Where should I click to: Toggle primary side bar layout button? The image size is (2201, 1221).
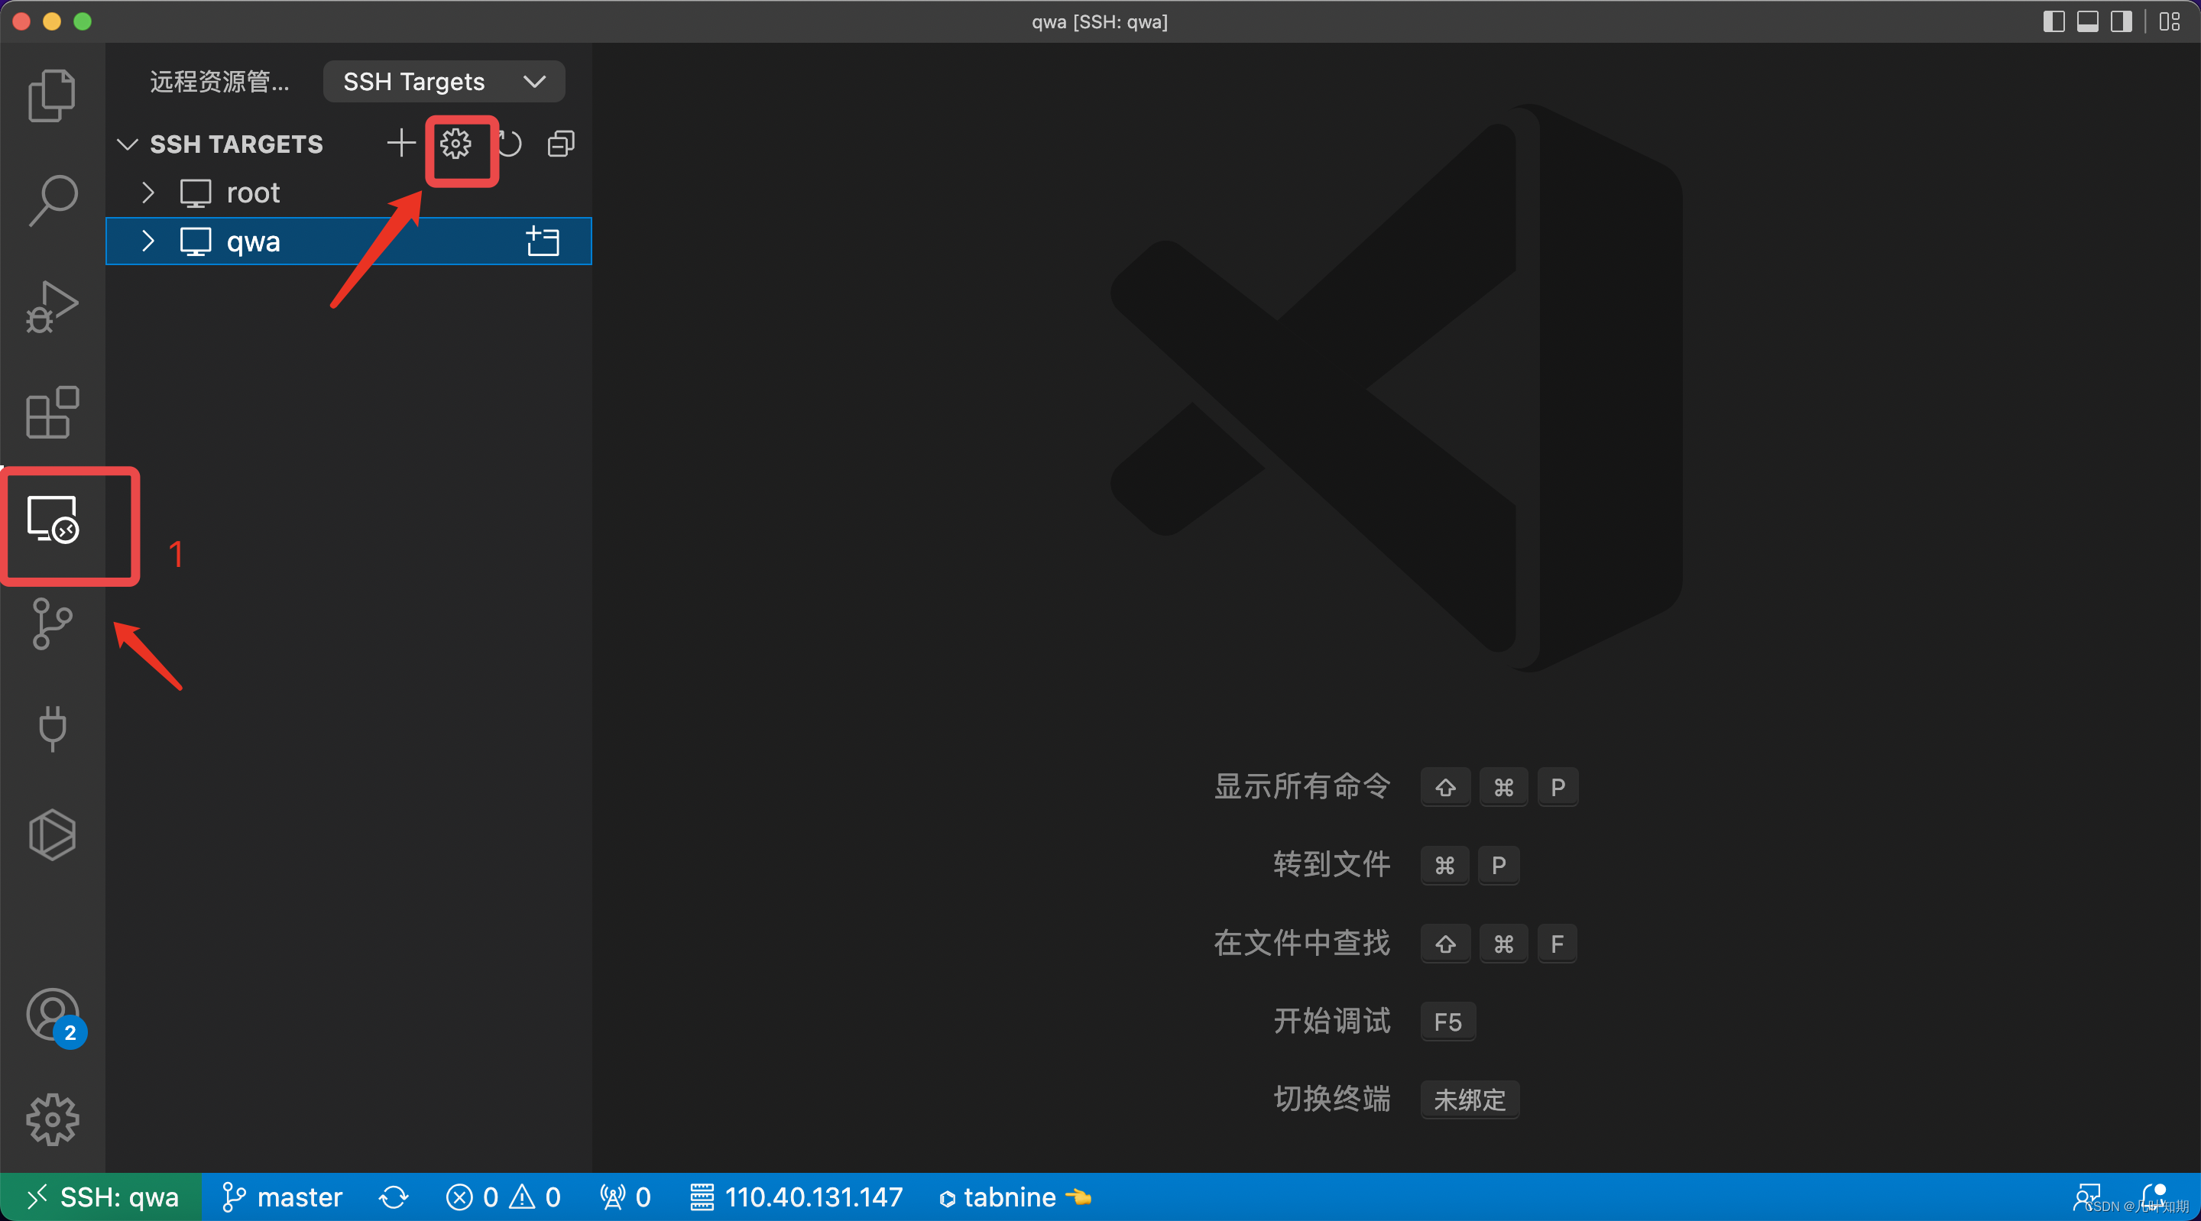coord(2054,21)
